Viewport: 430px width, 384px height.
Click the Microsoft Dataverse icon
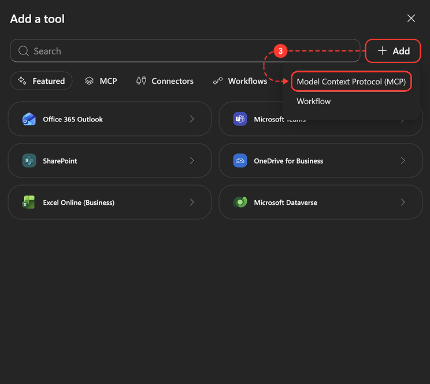[x=240, y=202]
